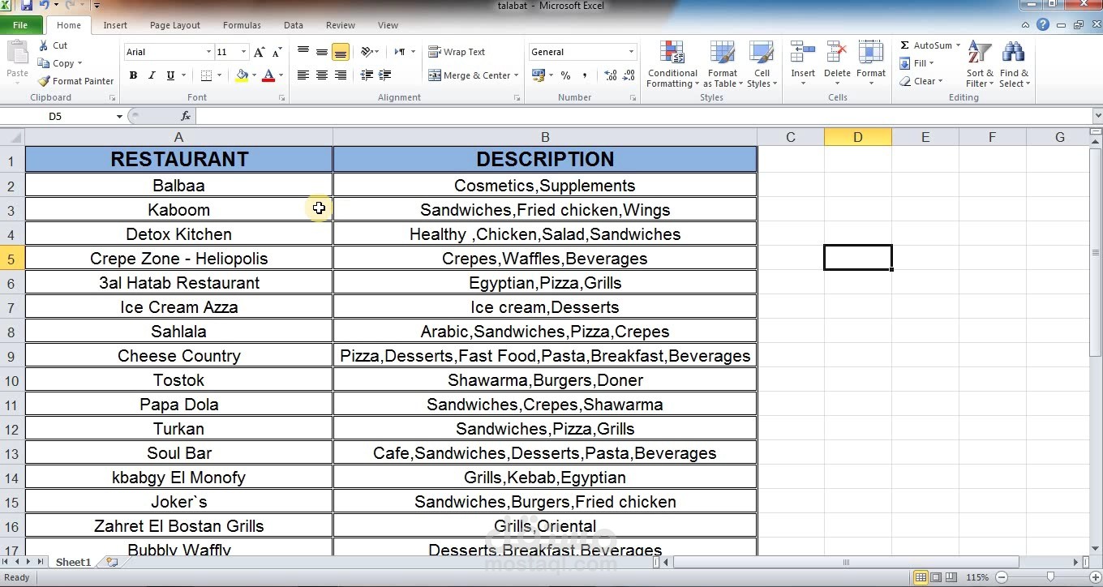Click the Paste clipboard icon
The height and width of the screenshot is (587, 1103).
pyautogui.click(x=17, y=54)
